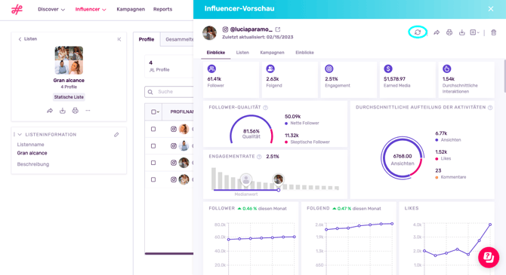Open the second Einblicke tab
The width and height of the screenshot is (506, 275).
pyautogui.click(x=304, y=53)
